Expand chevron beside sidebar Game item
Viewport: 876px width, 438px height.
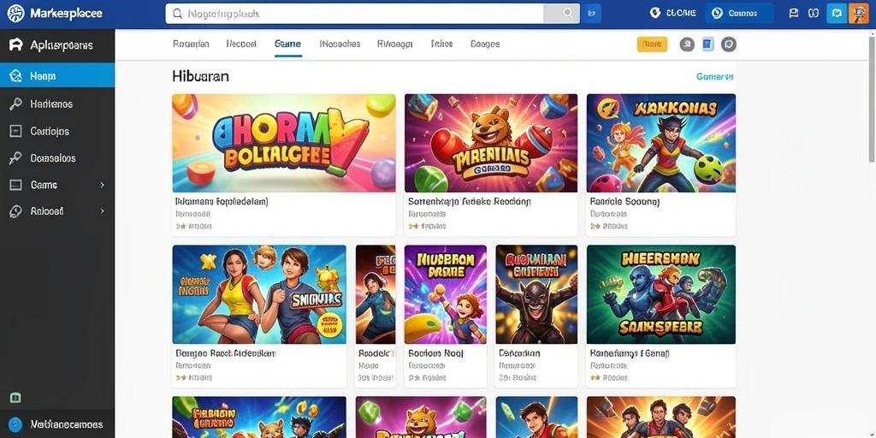point(103,185)
